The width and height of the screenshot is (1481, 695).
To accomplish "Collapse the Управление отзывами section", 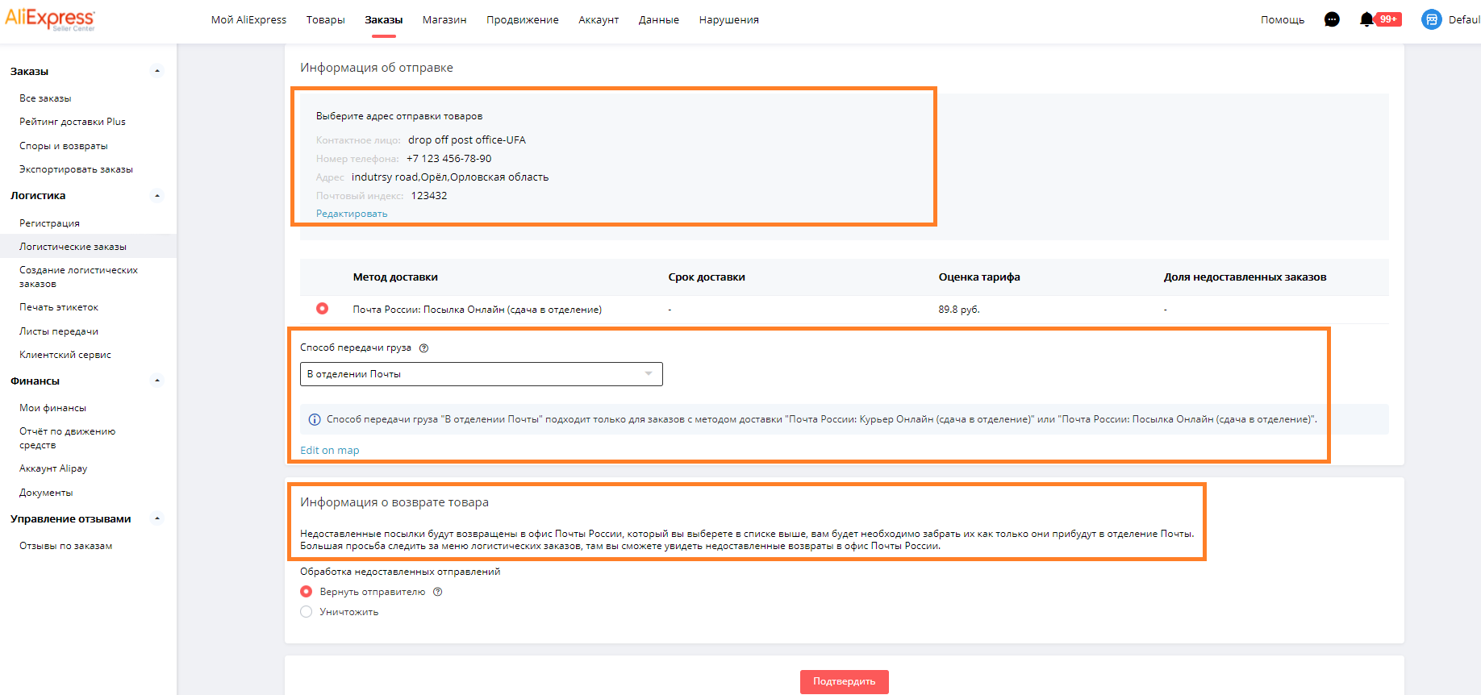I will [x=157, y=518].
